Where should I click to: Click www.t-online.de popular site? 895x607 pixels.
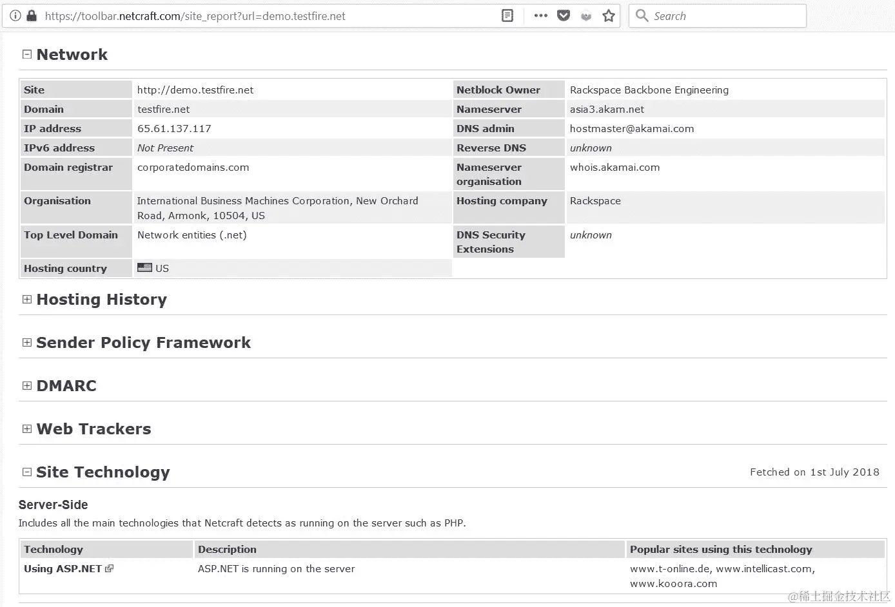(x=670, y=568)
